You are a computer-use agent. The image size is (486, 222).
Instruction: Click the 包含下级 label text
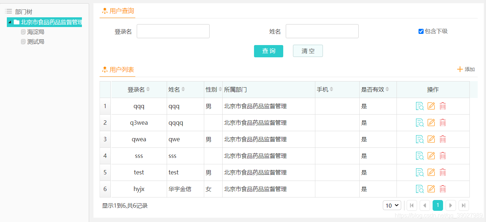(x=436, y=31)
